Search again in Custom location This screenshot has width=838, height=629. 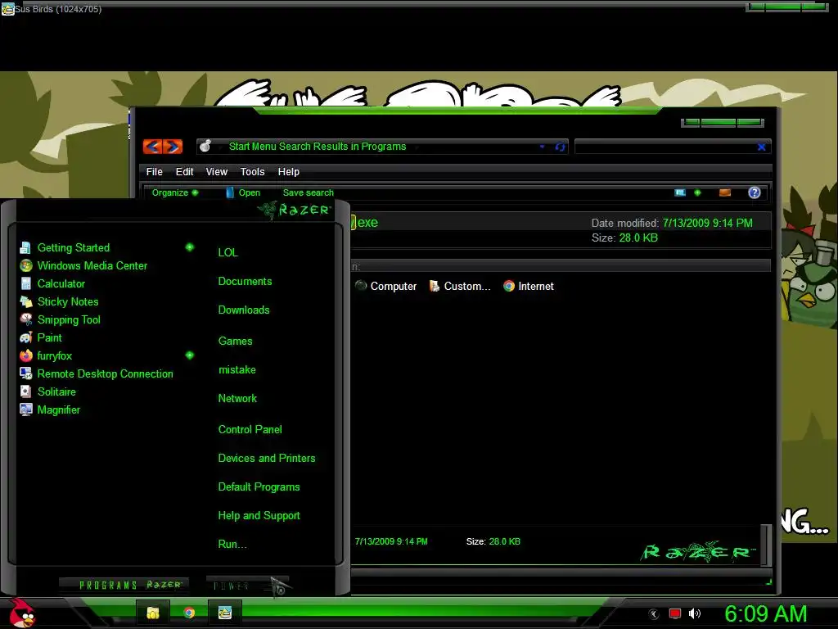pos(460,286)
